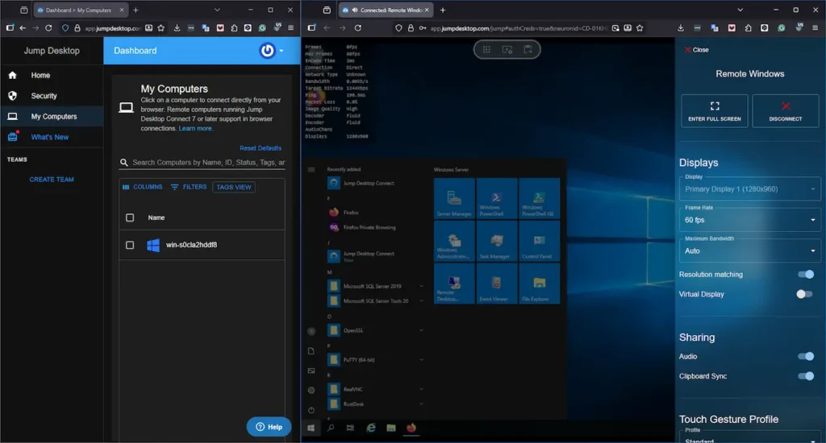Image resolution: width=826 pixels, height=443 pixels.
Task: Go back in the Dashboard browser window
Action: point(23,28)
